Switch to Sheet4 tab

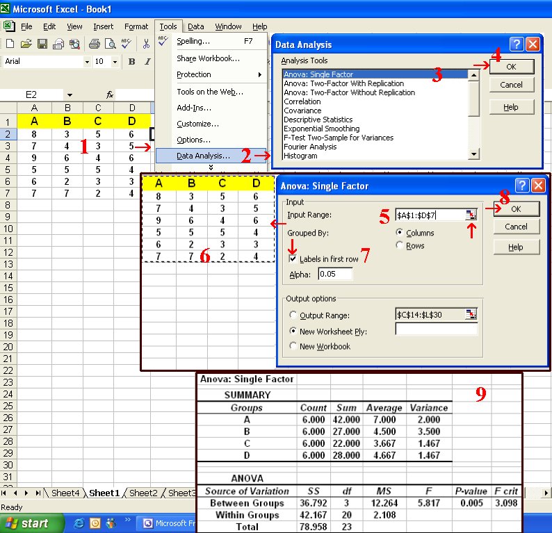(65, 493)
